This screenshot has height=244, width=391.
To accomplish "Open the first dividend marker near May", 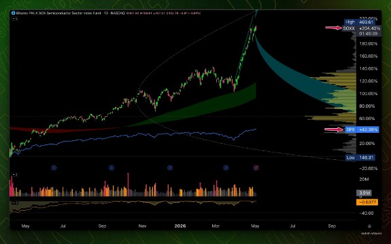I will point(54,168).
